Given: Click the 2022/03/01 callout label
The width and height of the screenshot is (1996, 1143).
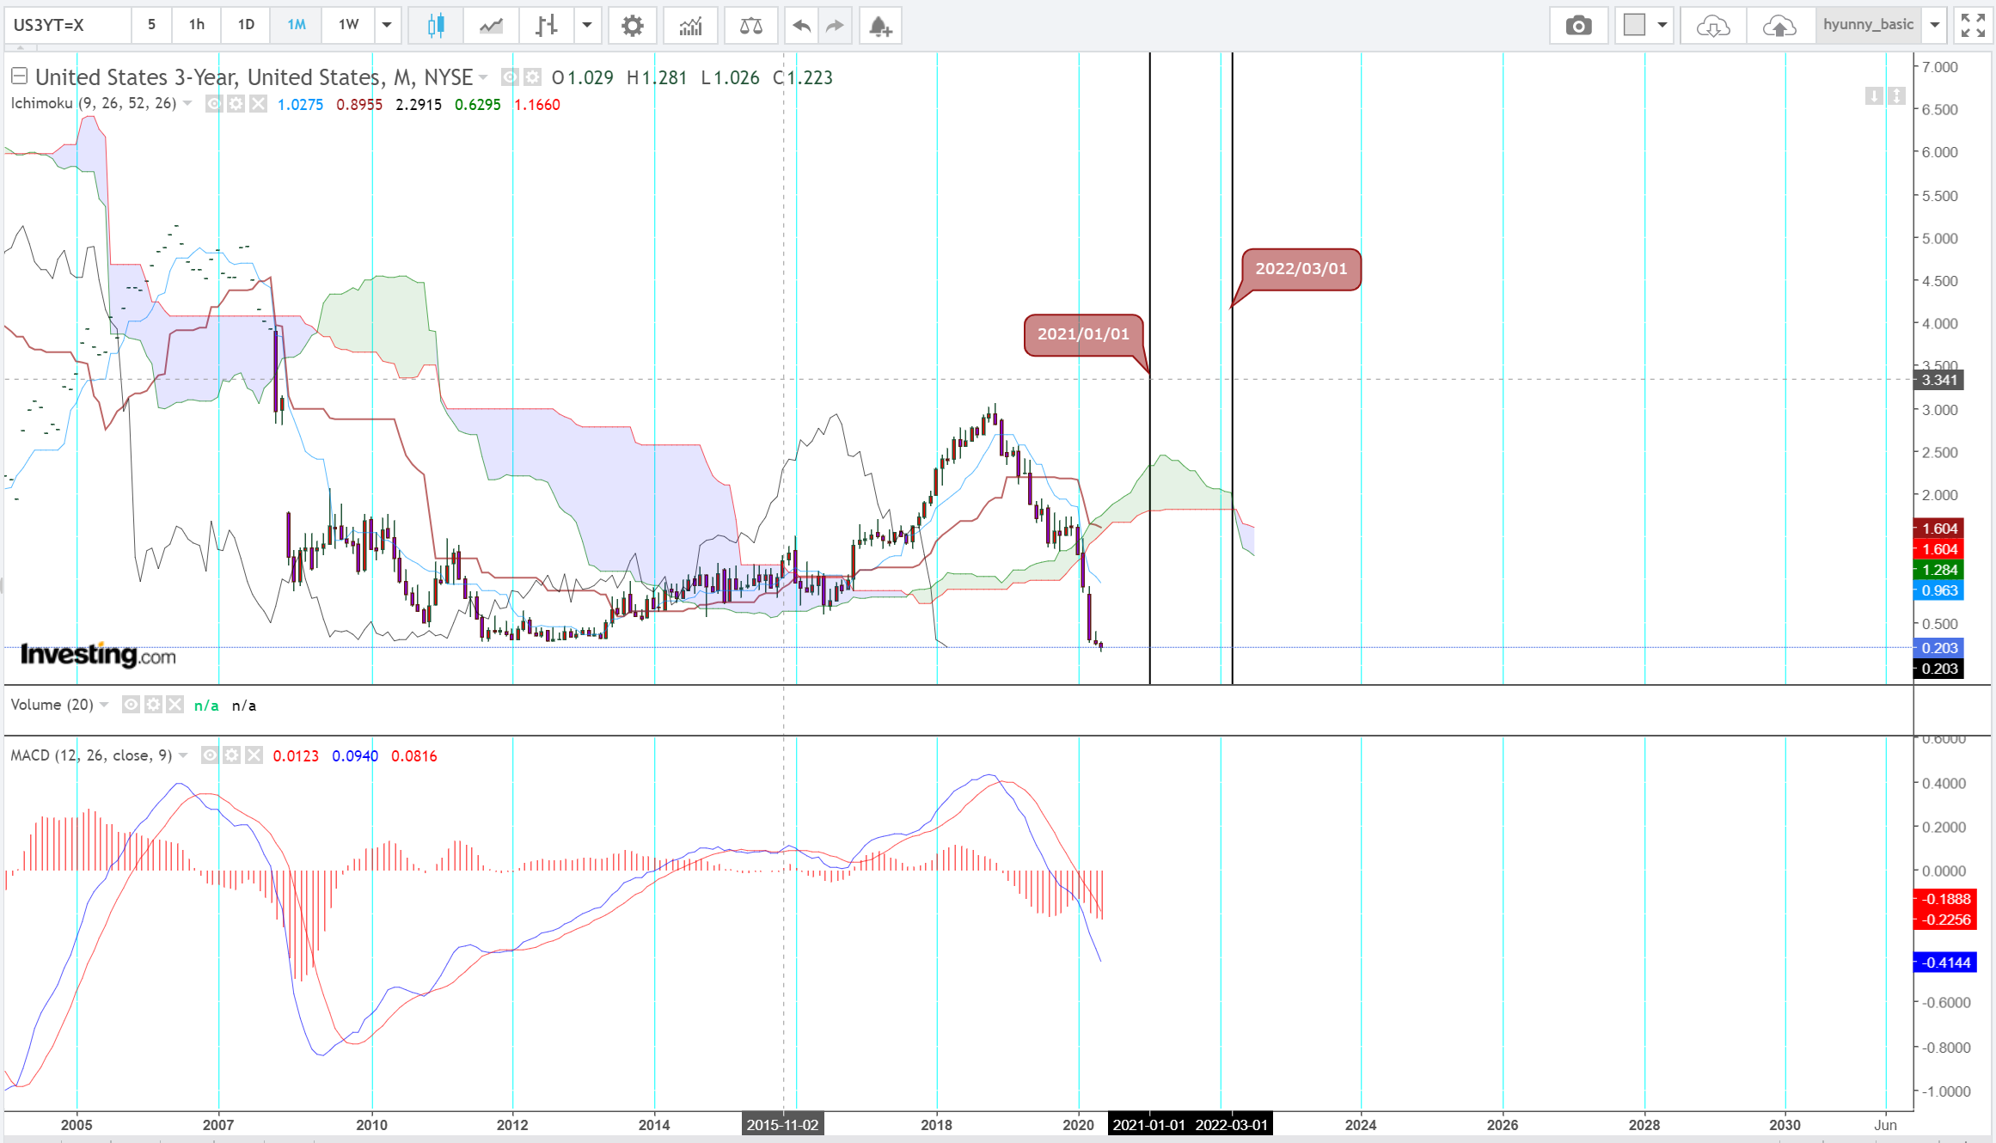Looking at the screenshot, I should coord(1301,269).
